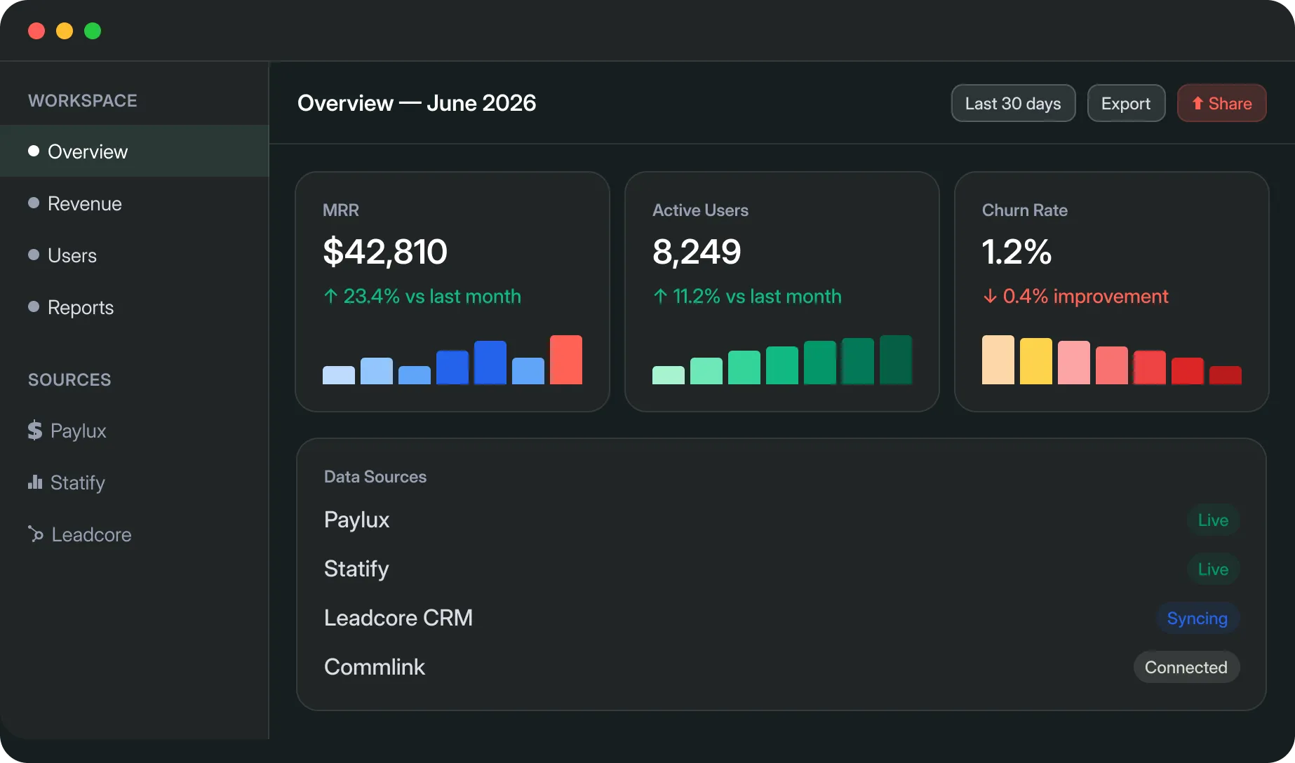Click the darkest green bar in Active Users chart

point(896,360)
